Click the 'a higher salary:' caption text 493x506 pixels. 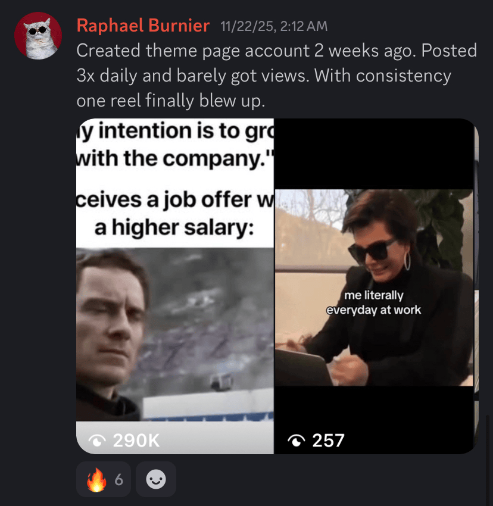tap(174, 228)
